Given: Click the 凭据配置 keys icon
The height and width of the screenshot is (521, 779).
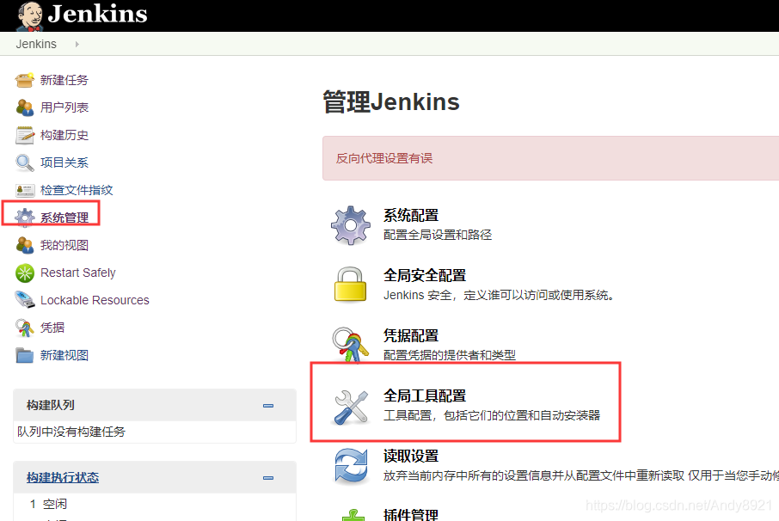Looking at the screenshot, I should pos(350,344).
